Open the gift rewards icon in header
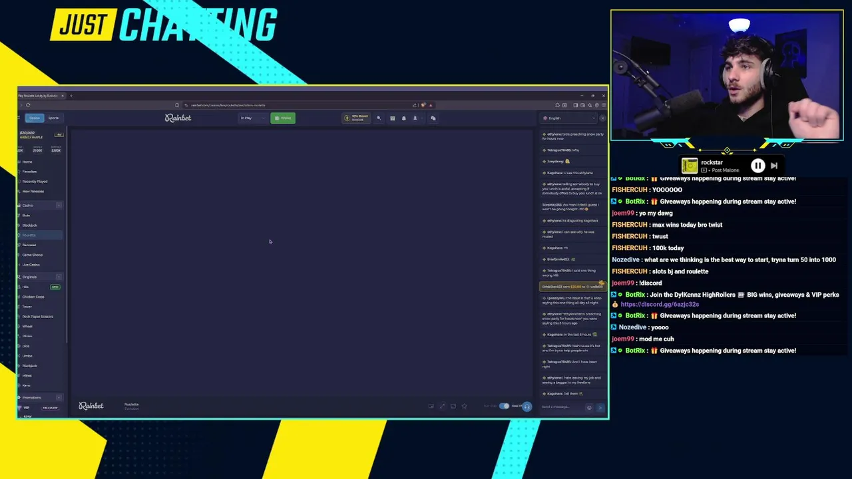Viewport: 852px width, 479px height. (392, 118)
